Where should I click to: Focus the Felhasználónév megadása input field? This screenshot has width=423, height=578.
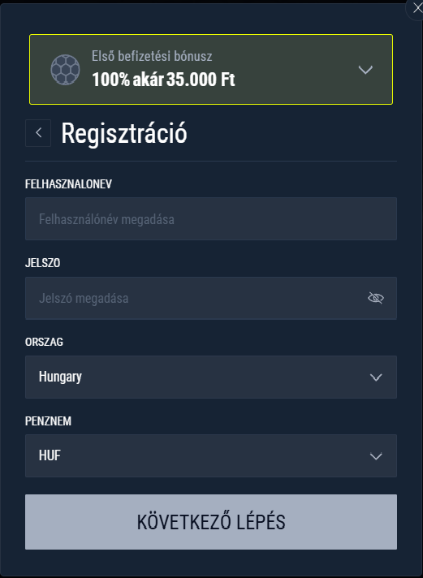pos(211,219)
